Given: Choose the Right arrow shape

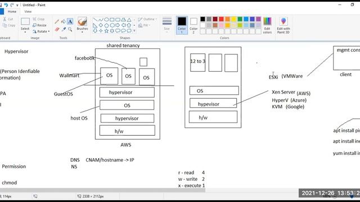Looking at the screenshot, I should tap(118, 25).
